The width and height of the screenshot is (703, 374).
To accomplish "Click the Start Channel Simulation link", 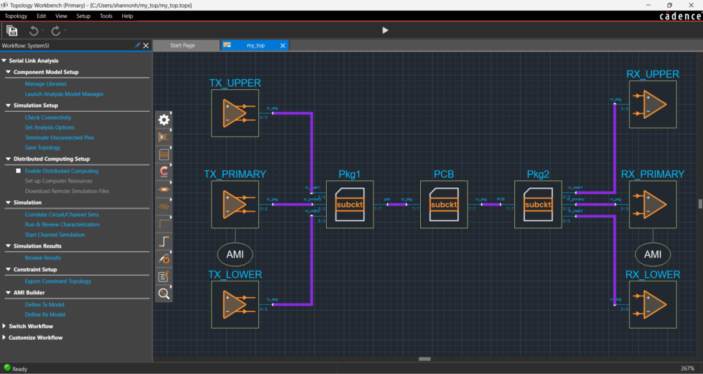I will click(55, 235).
